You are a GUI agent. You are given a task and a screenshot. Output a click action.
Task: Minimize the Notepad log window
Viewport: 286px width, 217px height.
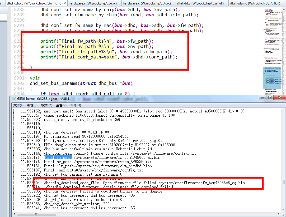pos(263,98)
